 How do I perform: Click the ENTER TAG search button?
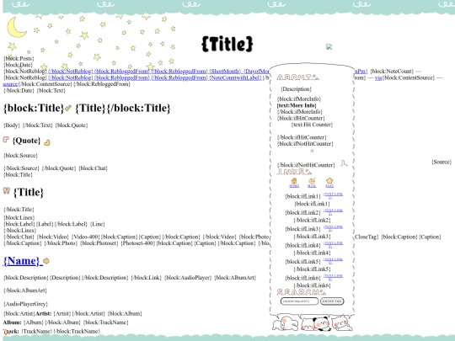(x=332, y=301)
